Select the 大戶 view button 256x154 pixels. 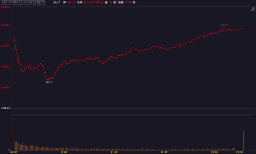[10, 2]
